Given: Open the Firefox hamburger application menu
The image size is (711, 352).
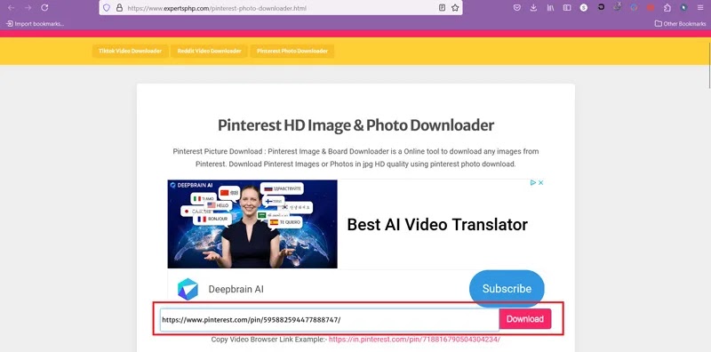Looking at the screenshot, I should 700,8.
